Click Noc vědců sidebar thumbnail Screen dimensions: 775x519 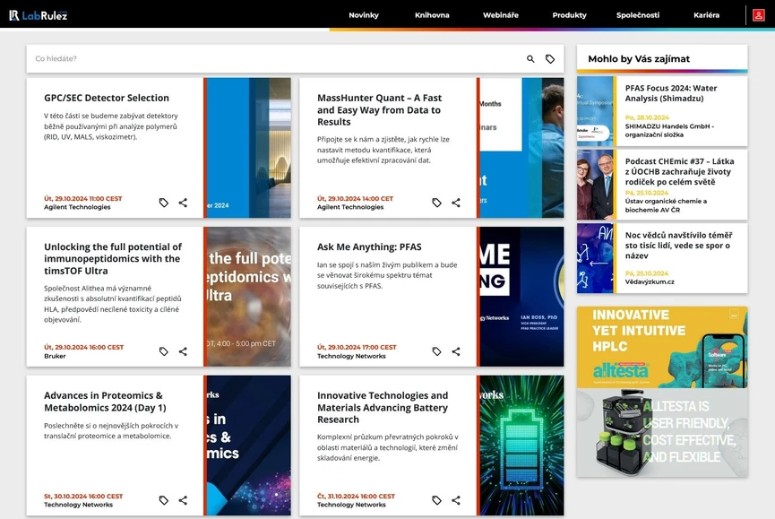(x=596, y=258)
